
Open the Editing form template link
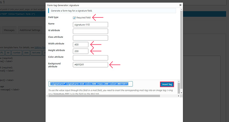[40, 47]
